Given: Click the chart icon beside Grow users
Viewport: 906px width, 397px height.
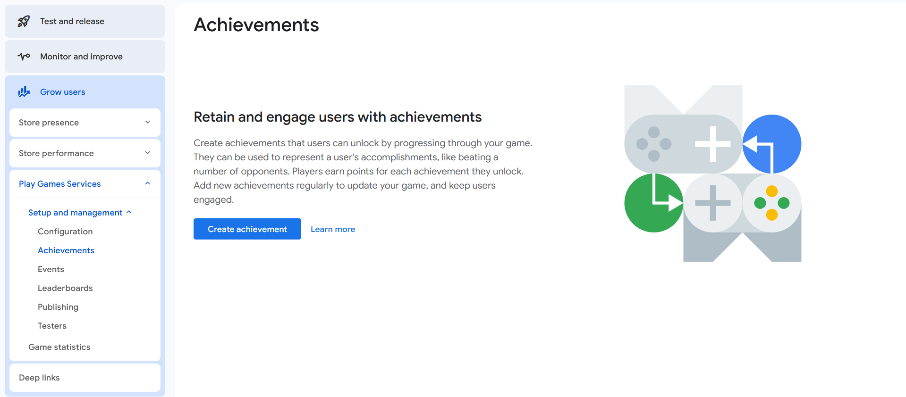Looking at the screenshot, I should (24, 92).
